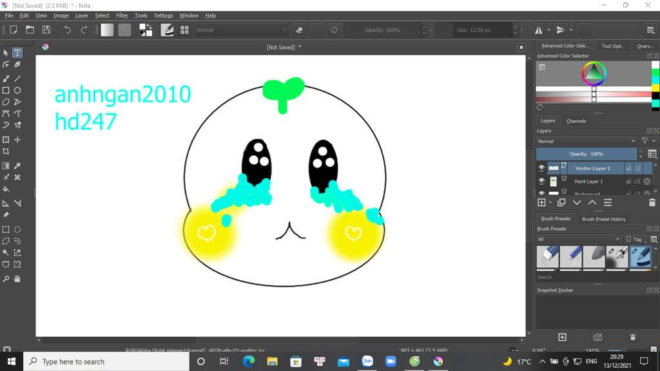Screen dimensions: 660x371
Task: Open the brush presets All tag dropdown
Action: pos(579,240)
